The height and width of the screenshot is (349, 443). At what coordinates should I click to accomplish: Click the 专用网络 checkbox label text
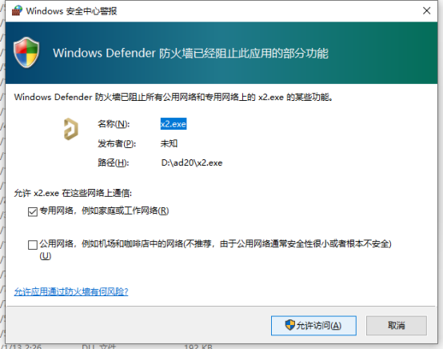coord(104,211)
